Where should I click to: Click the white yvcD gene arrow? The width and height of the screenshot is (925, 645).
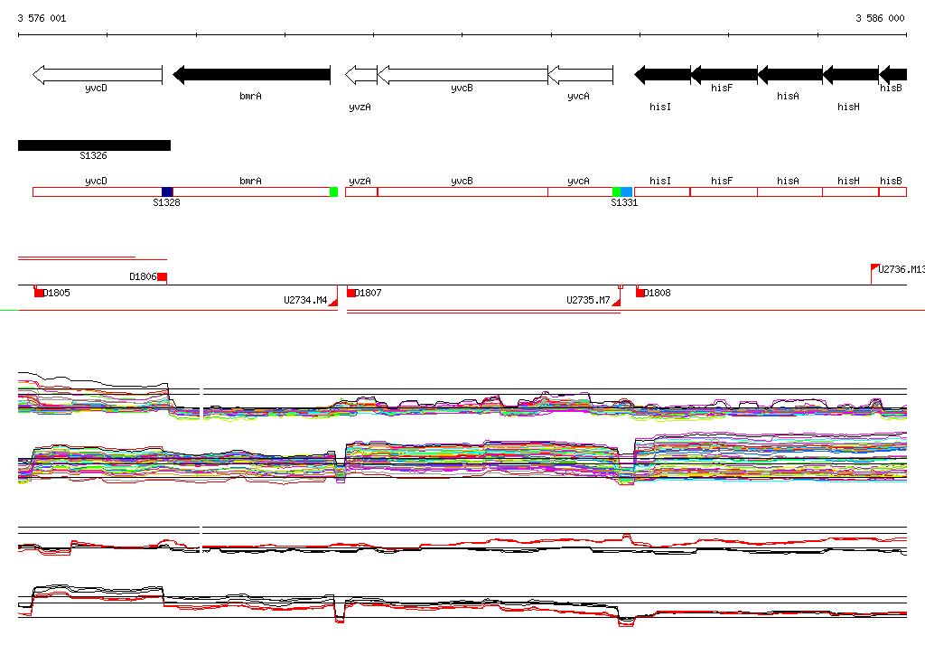pyautogui.click(x=98, y=75)
